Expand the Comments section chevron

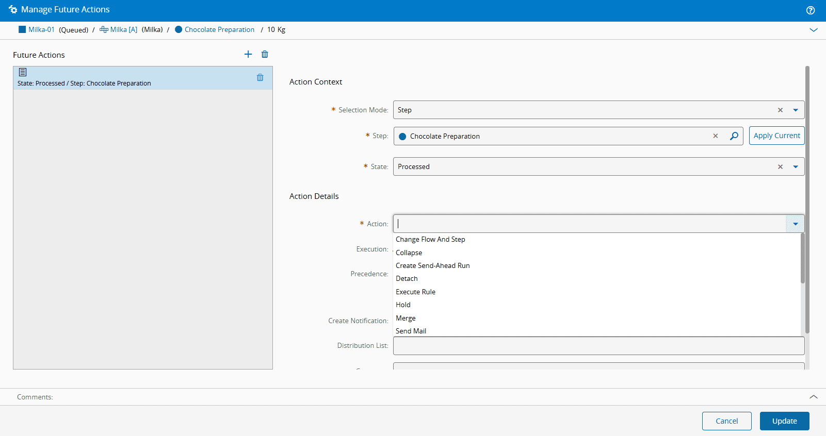pos(814,397)
